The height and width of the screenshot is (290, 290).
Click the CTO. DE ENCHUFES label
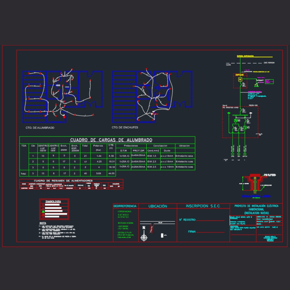[x=125, y=128]
